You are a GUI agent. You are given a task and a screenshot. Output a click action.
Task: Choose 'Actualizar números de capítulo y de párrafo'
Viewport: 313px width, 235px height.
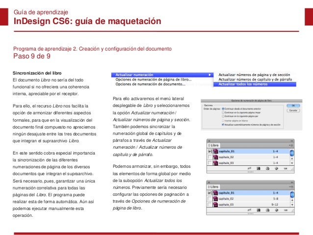coord(255,79)
